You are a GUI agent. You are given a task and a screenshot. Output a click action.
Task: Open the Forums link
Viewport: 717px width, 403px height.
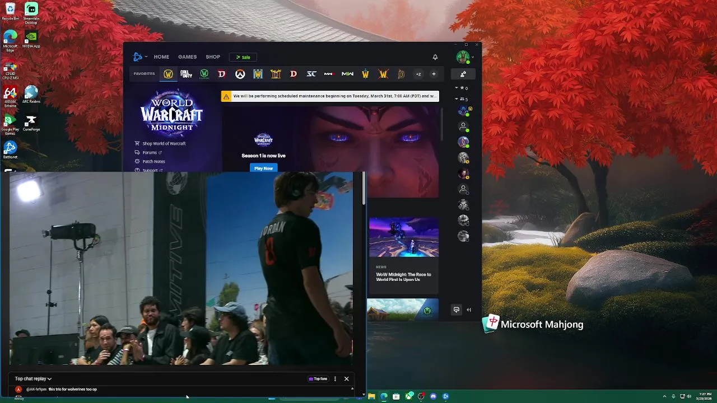point(148,152)
